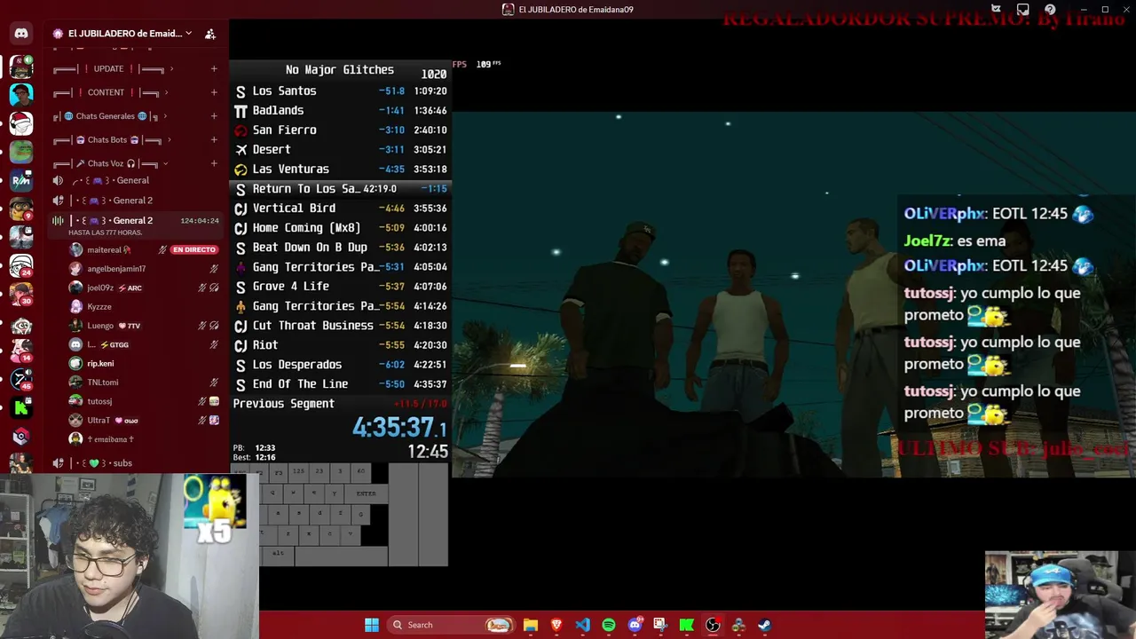Select End Of The Line split row
Image resolution: width=1136 pixels, height=639 pixels.
click(340, 383)
